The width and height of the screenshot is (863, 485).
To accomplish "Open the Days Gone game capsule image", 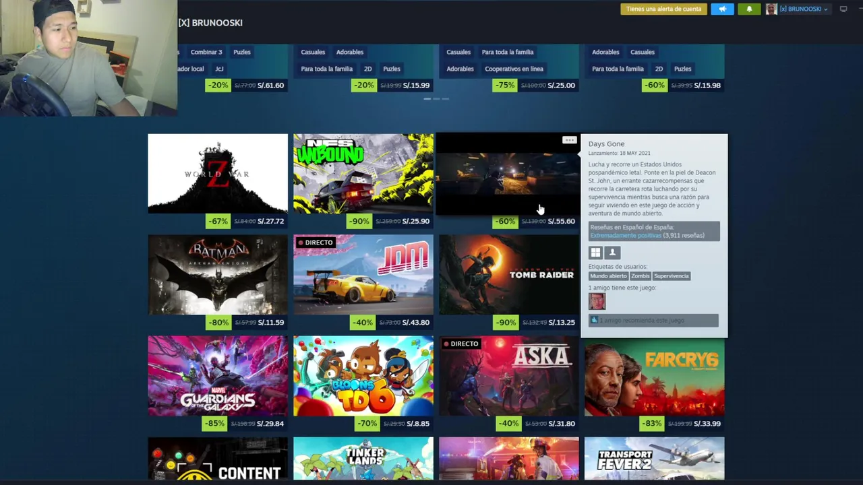I will (x=509, y=174).
